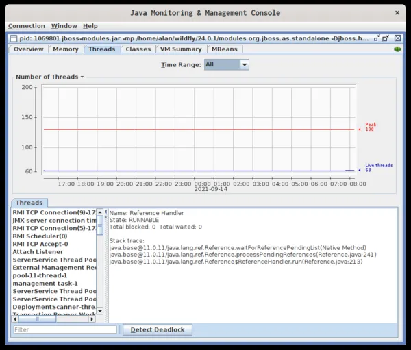Click the Detect Deadlock button
This screenshot has width=411, height=350.
(x=158, y=329)
